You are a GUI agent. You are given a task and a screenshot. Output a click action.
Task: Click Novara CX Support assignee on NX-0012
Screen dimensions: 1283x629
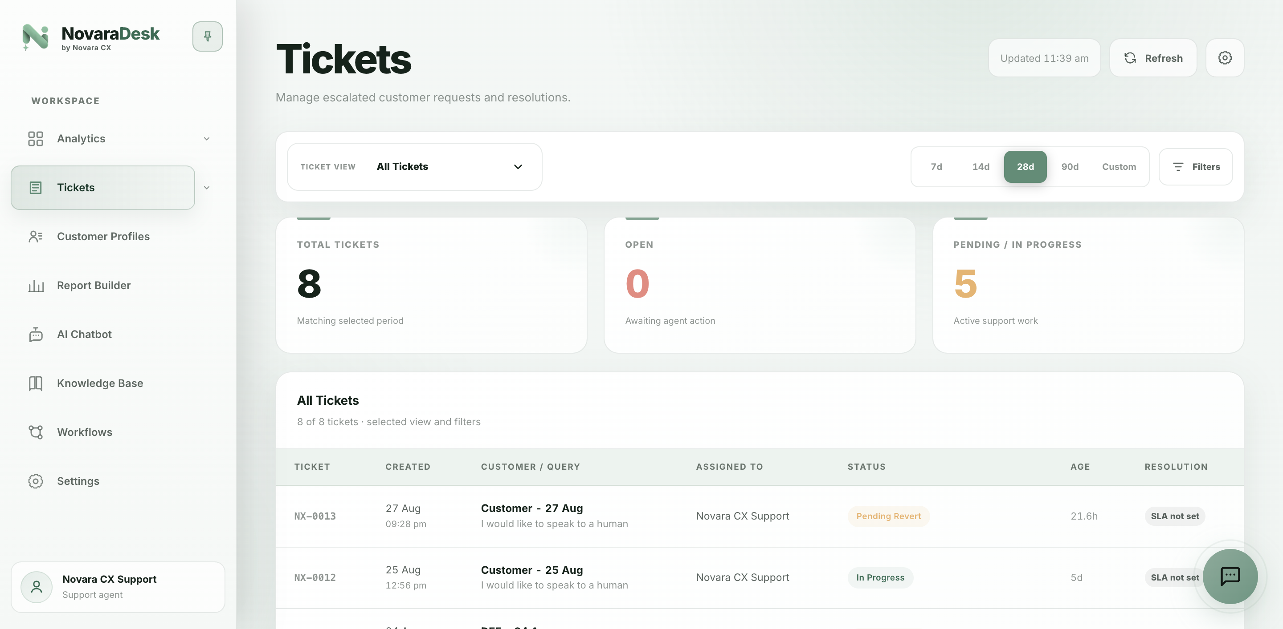(x=742, y=577)
